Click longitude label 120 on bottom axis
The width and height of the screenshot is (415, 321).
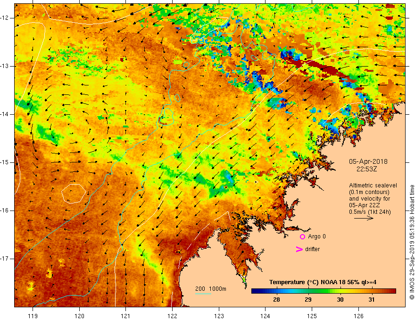(79, 316)
